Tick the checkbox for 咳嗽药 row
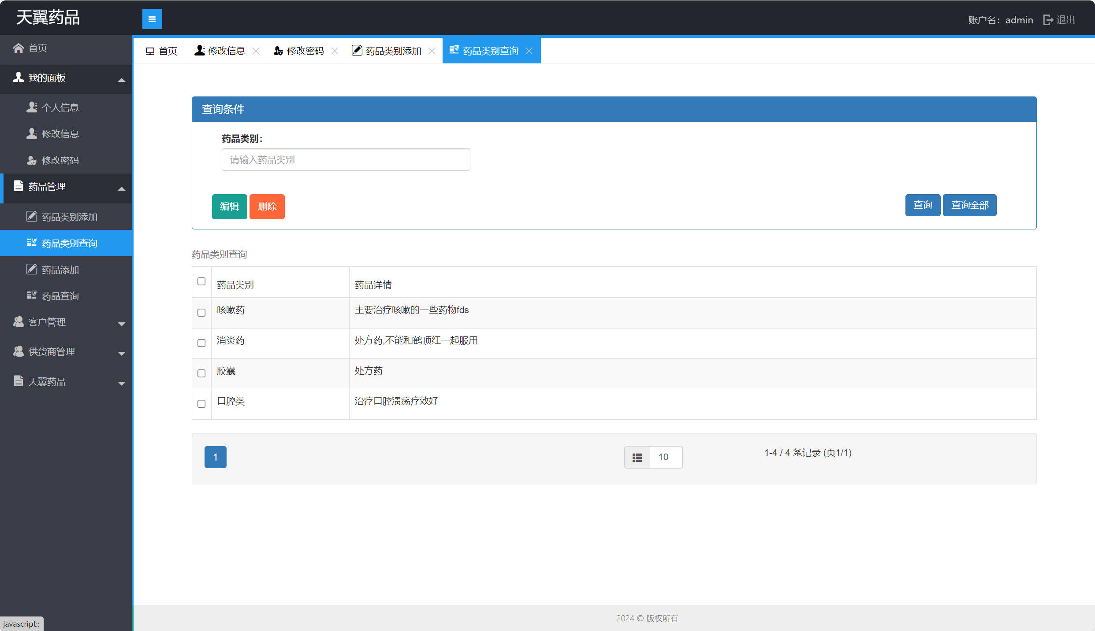 [201, 313]
